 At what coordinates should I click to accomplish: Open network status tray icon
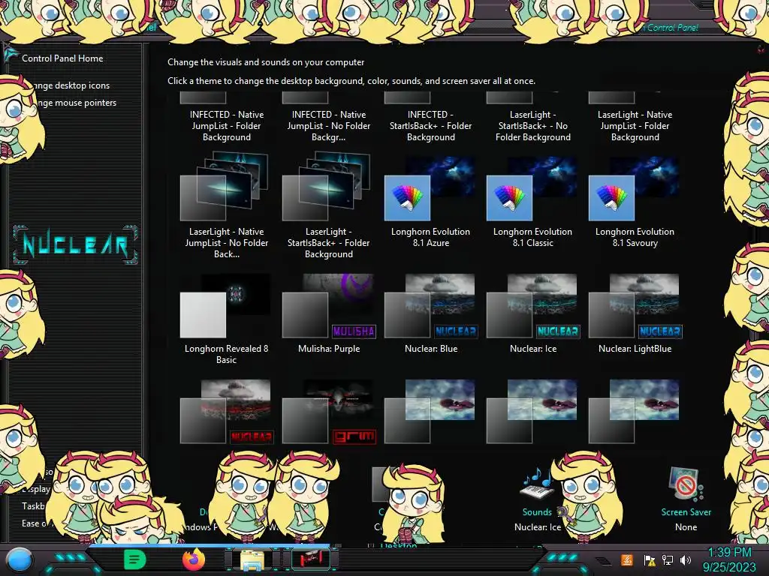668,560
